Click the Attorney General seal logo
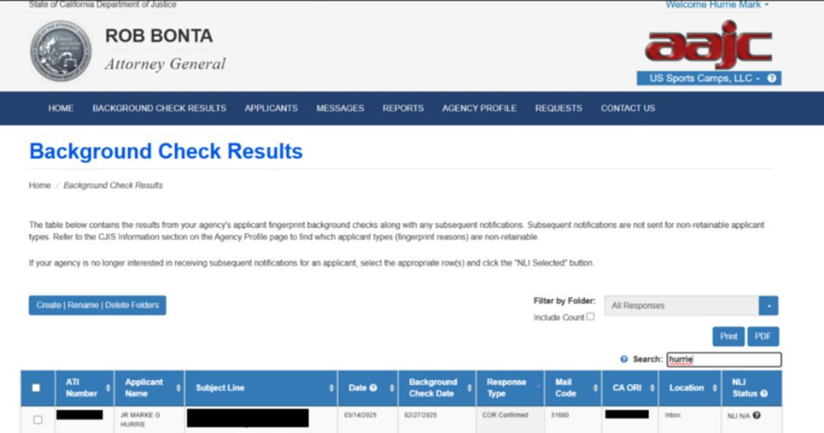824x433 pixels. (61, 51)
